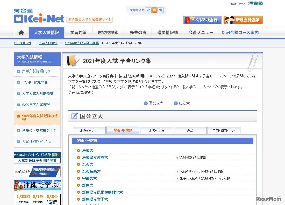285x205 pixels.
Task: Click the building icon on 河合塾コース案内
Action: (x=224, y=33)
